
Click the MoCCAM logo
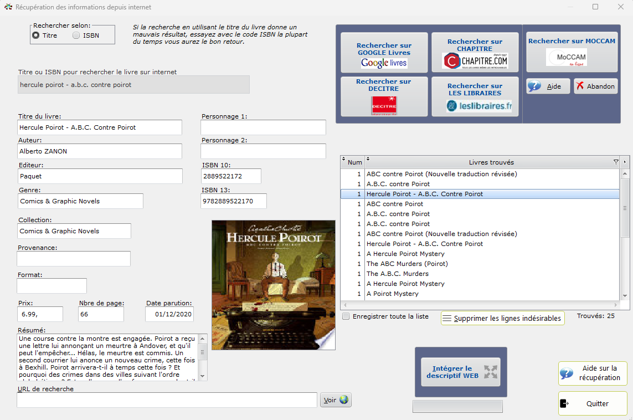[x=567, y=57]
